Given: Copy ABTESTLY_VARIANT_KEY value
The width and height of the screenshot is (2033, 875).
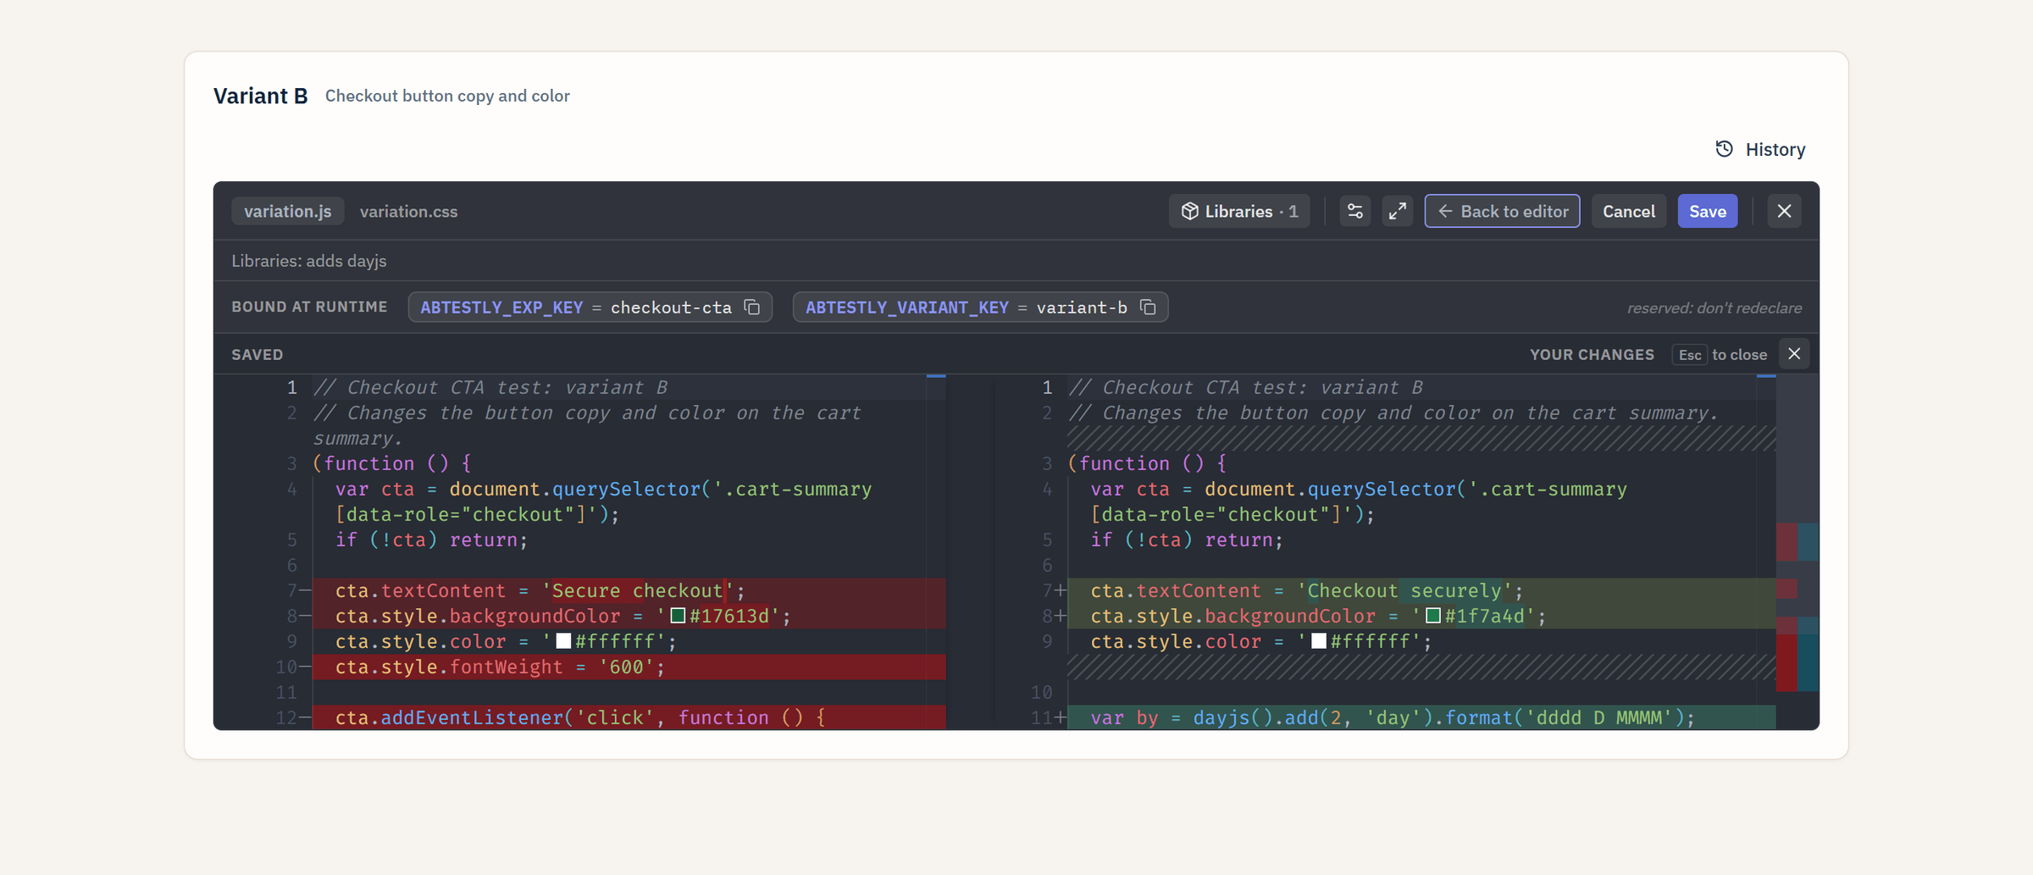Looking at the screenshot, I should pos(1148,307).
